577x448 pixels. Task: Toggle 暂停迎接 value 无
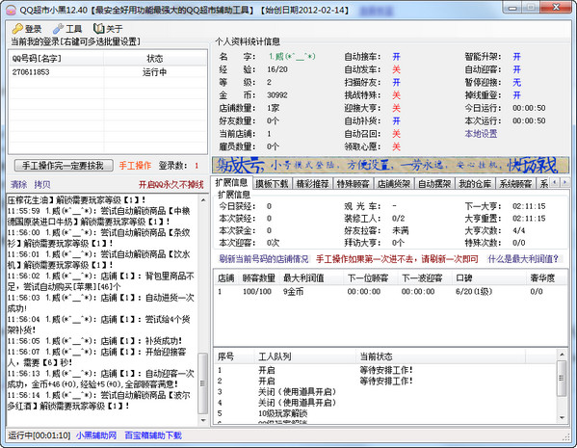point(516,83)
